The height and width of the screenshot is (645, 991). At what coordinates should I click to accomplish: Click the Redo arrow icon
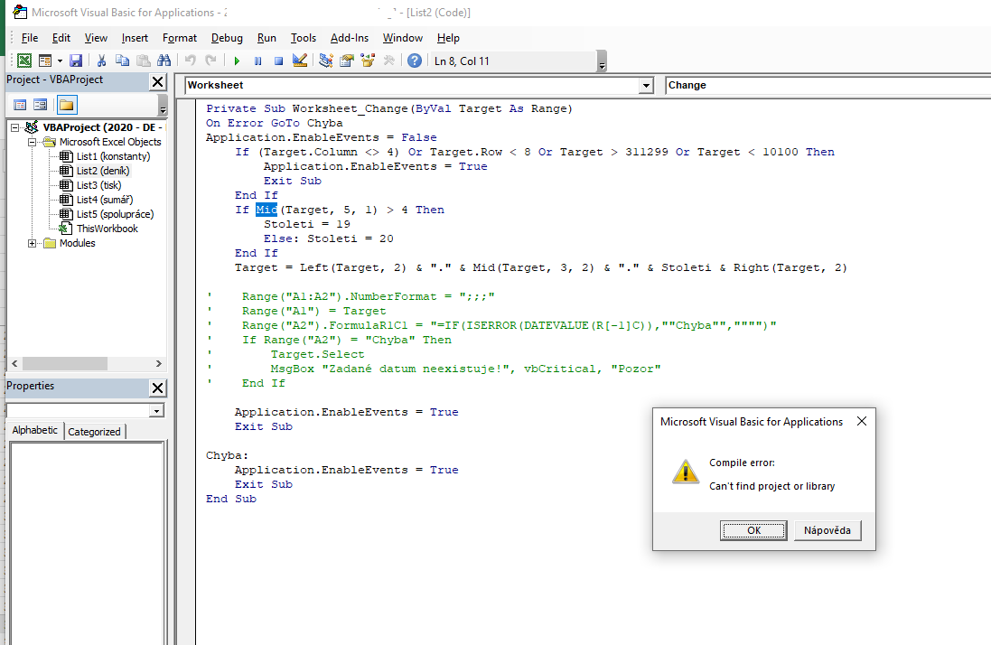210,61
